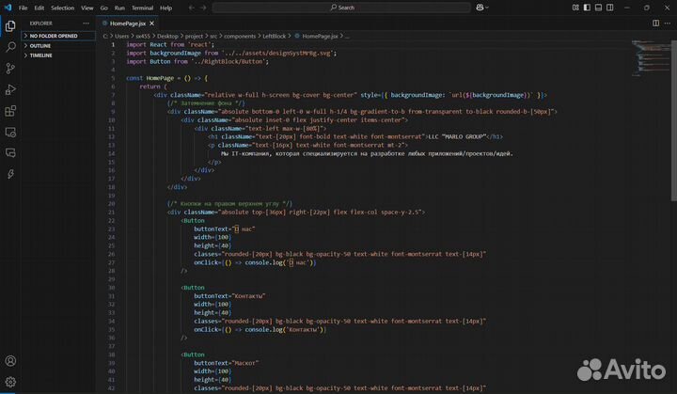Click the "import Button from" line

(197, 61)
